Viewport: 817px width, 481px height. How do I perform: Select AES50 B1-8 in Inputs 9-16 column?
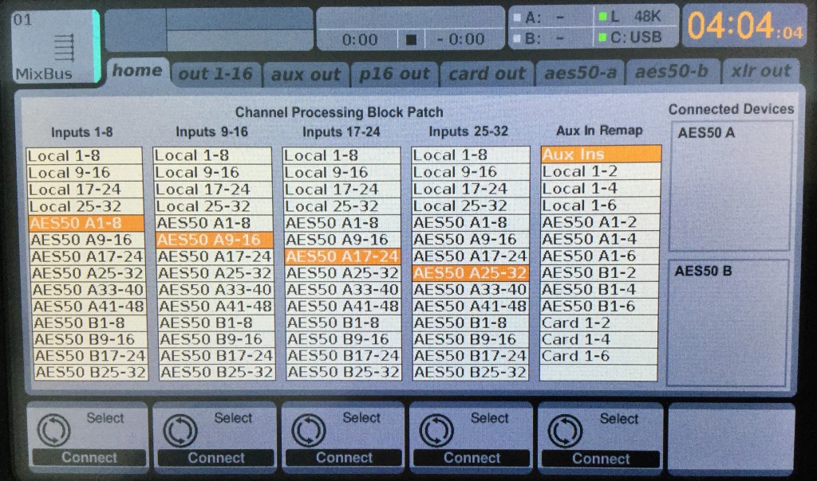click(215, 323)
